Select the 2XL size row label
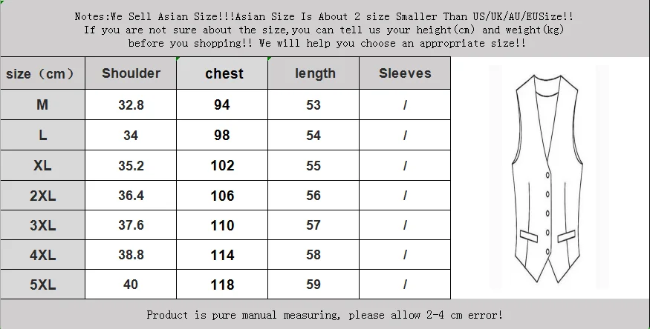The width and height of the screenshot is (650, 329). click(x=42, y=196)
